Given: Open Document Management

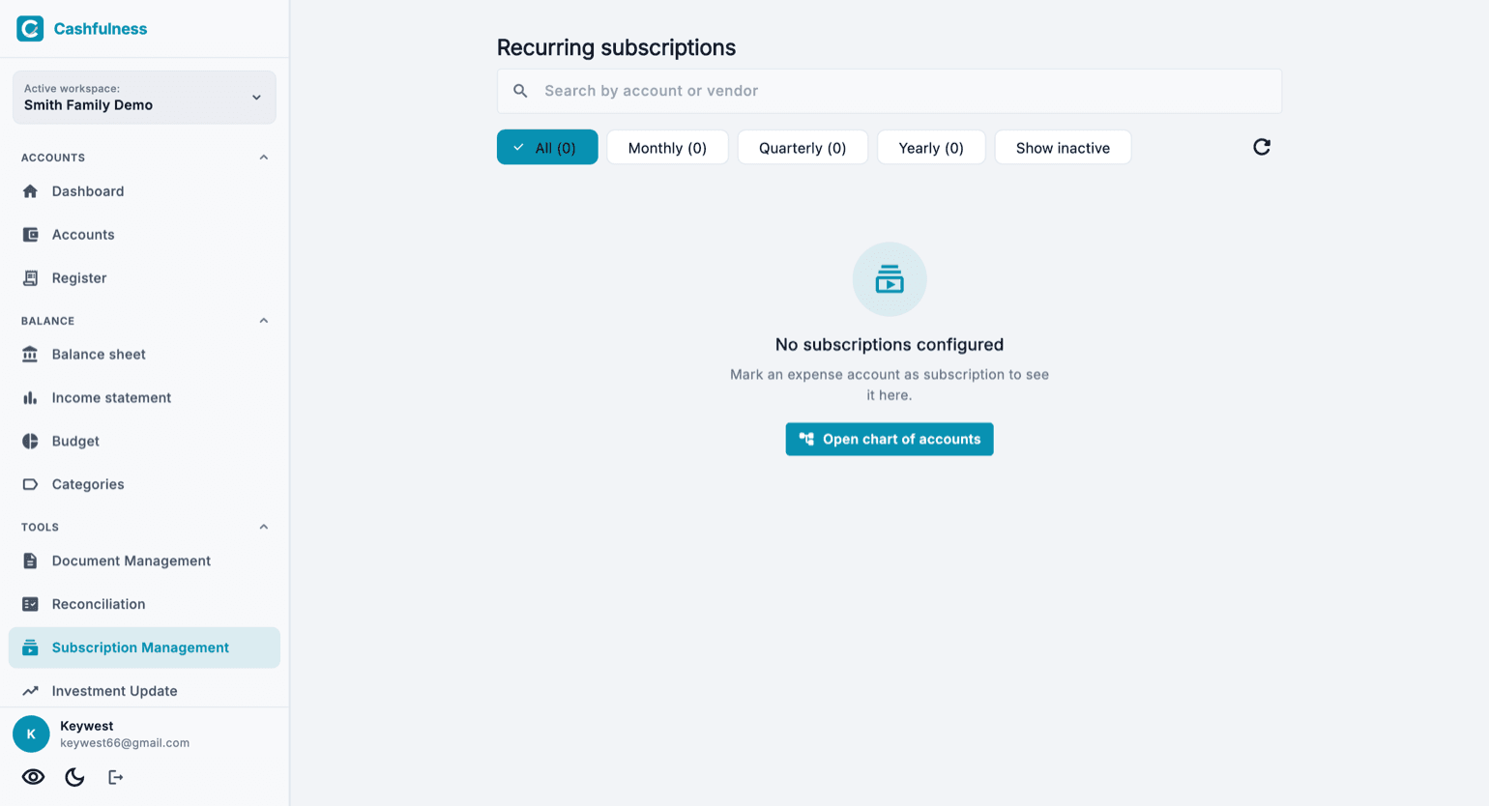Looking at the screenshot, I should [x=144, y=561].
